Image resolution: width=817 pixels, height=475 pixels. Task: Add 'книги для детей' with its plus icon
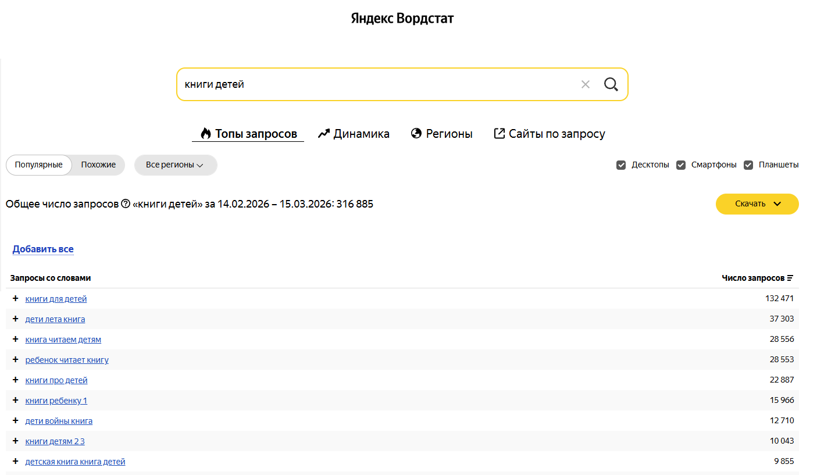coord(16,298)
